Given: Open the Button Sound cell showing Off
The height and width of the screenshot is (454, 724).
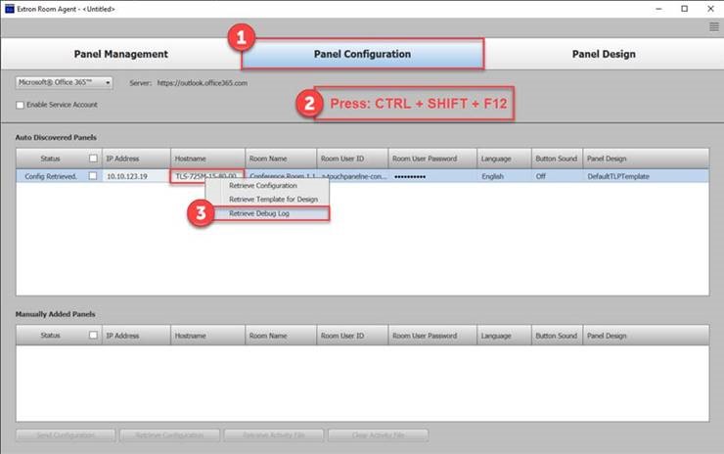Looking at the screenshot, I should click(556, 176).
